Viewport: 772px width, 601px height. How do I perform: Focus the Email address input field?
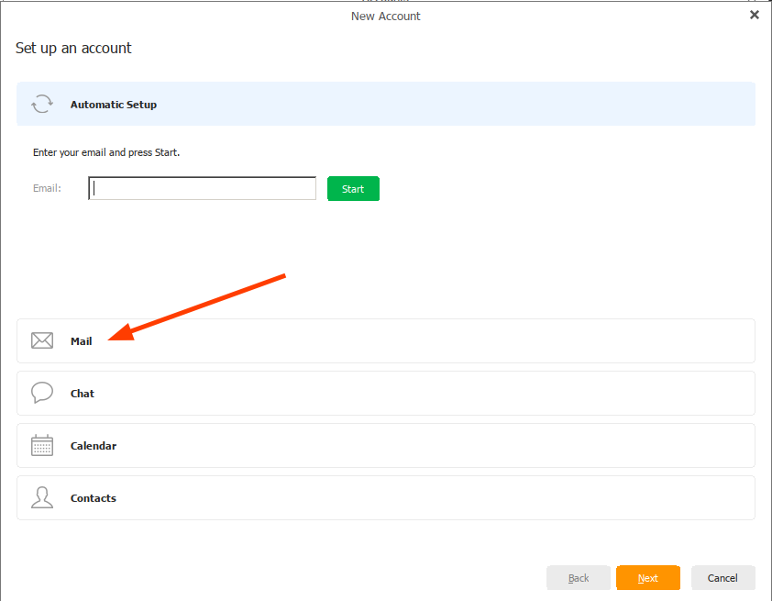[203, 189]
